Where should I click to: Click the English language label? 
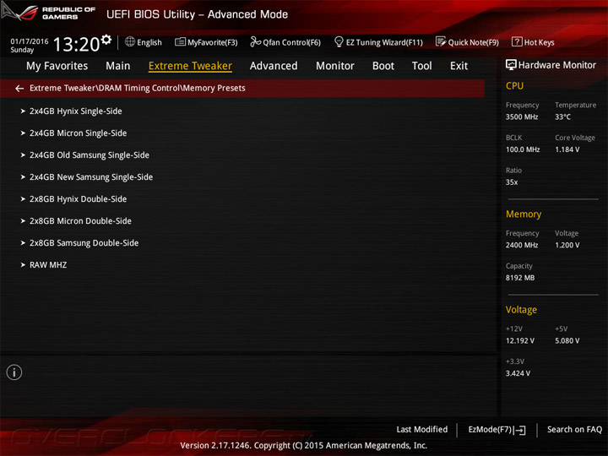(149, 42)
